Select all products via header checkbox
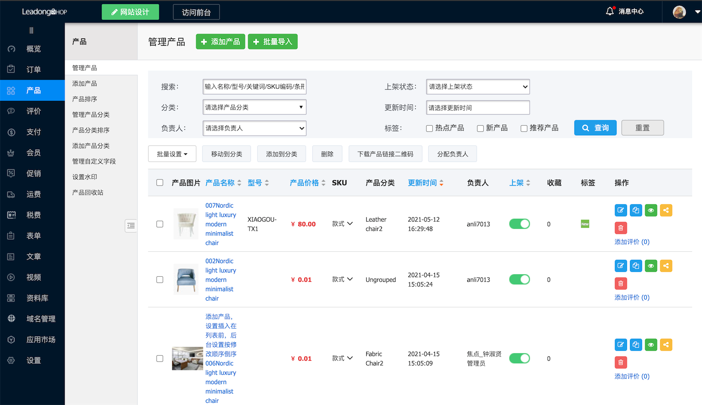Screen dimensions: 702x405 (160, 182)
